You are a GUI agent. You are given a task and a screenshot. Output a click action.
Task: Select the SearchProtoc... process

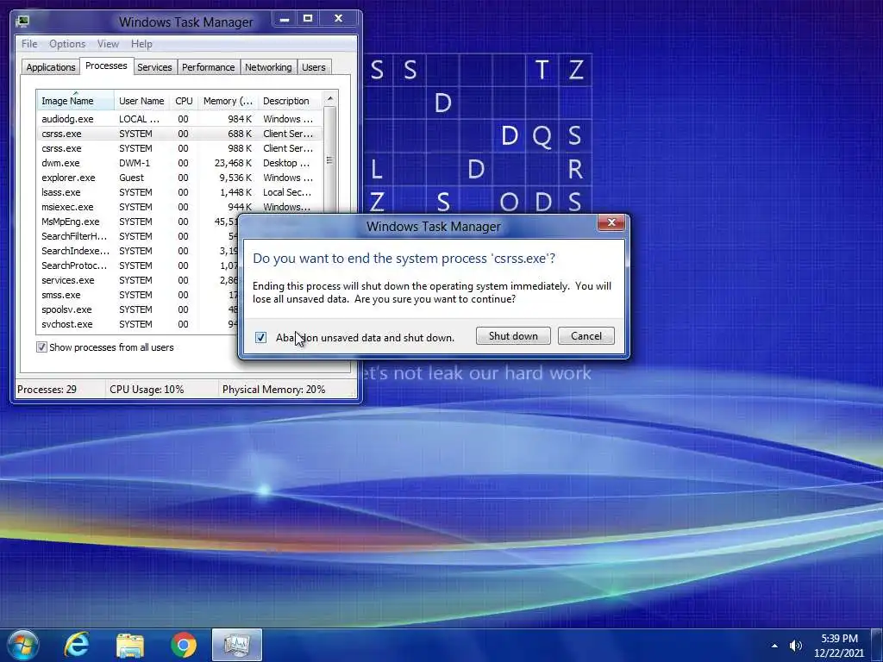[138, 265]
